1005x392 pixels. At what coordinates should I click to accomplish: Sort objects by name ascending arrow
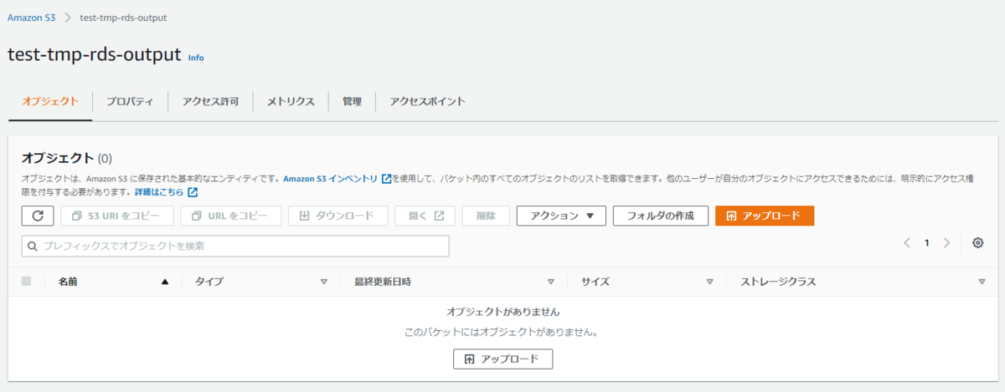[165, 282]
